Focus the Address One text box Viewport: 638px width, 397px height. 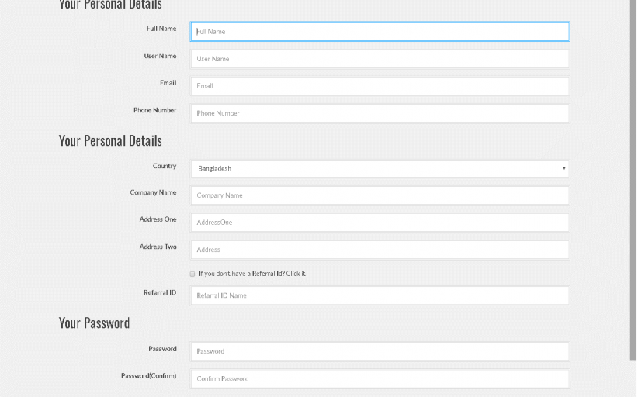pos(380,223)
